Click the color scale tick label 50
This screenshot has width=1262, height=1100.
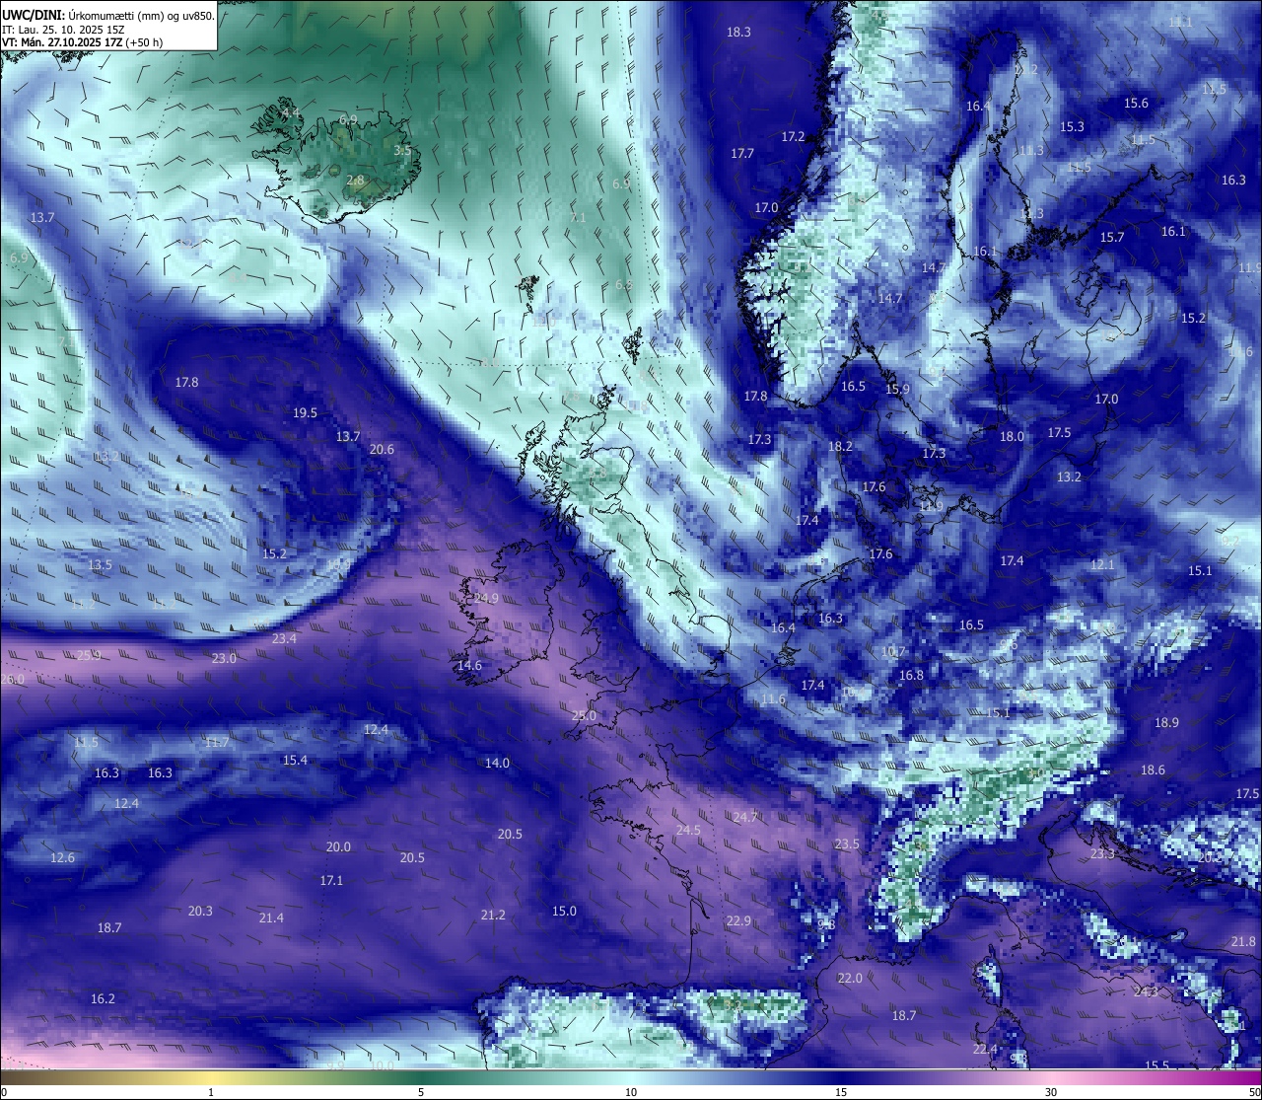tap(1253, 1092)
